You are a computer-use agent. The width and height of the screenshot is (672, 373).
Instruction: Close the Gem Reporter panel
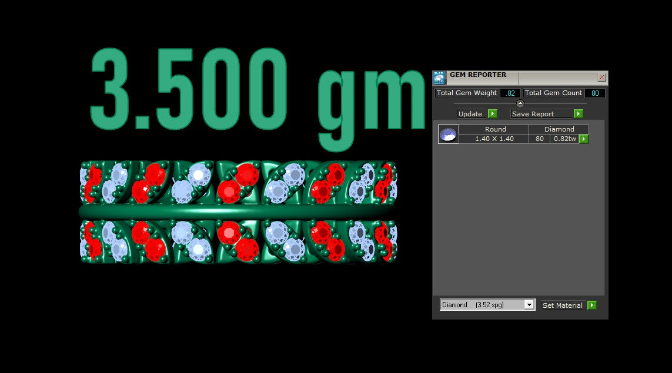pos(601,78)
